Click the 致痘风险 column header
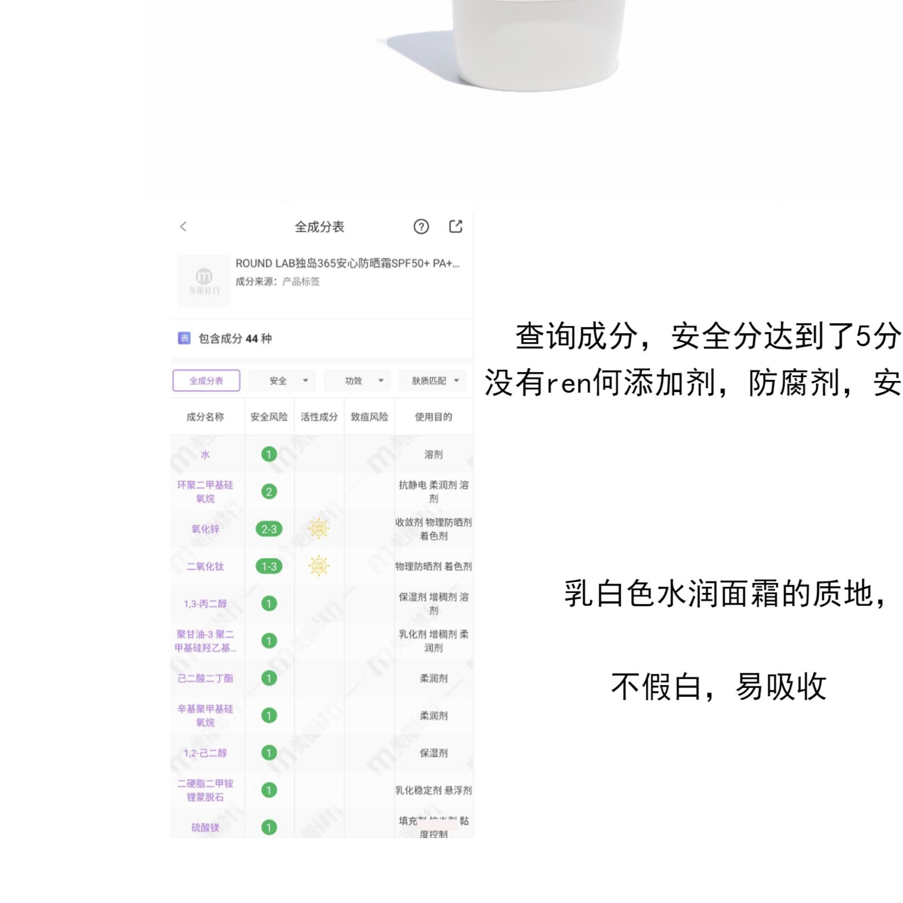Viewport: 903px width, 903px height. (x=369, y=417)
